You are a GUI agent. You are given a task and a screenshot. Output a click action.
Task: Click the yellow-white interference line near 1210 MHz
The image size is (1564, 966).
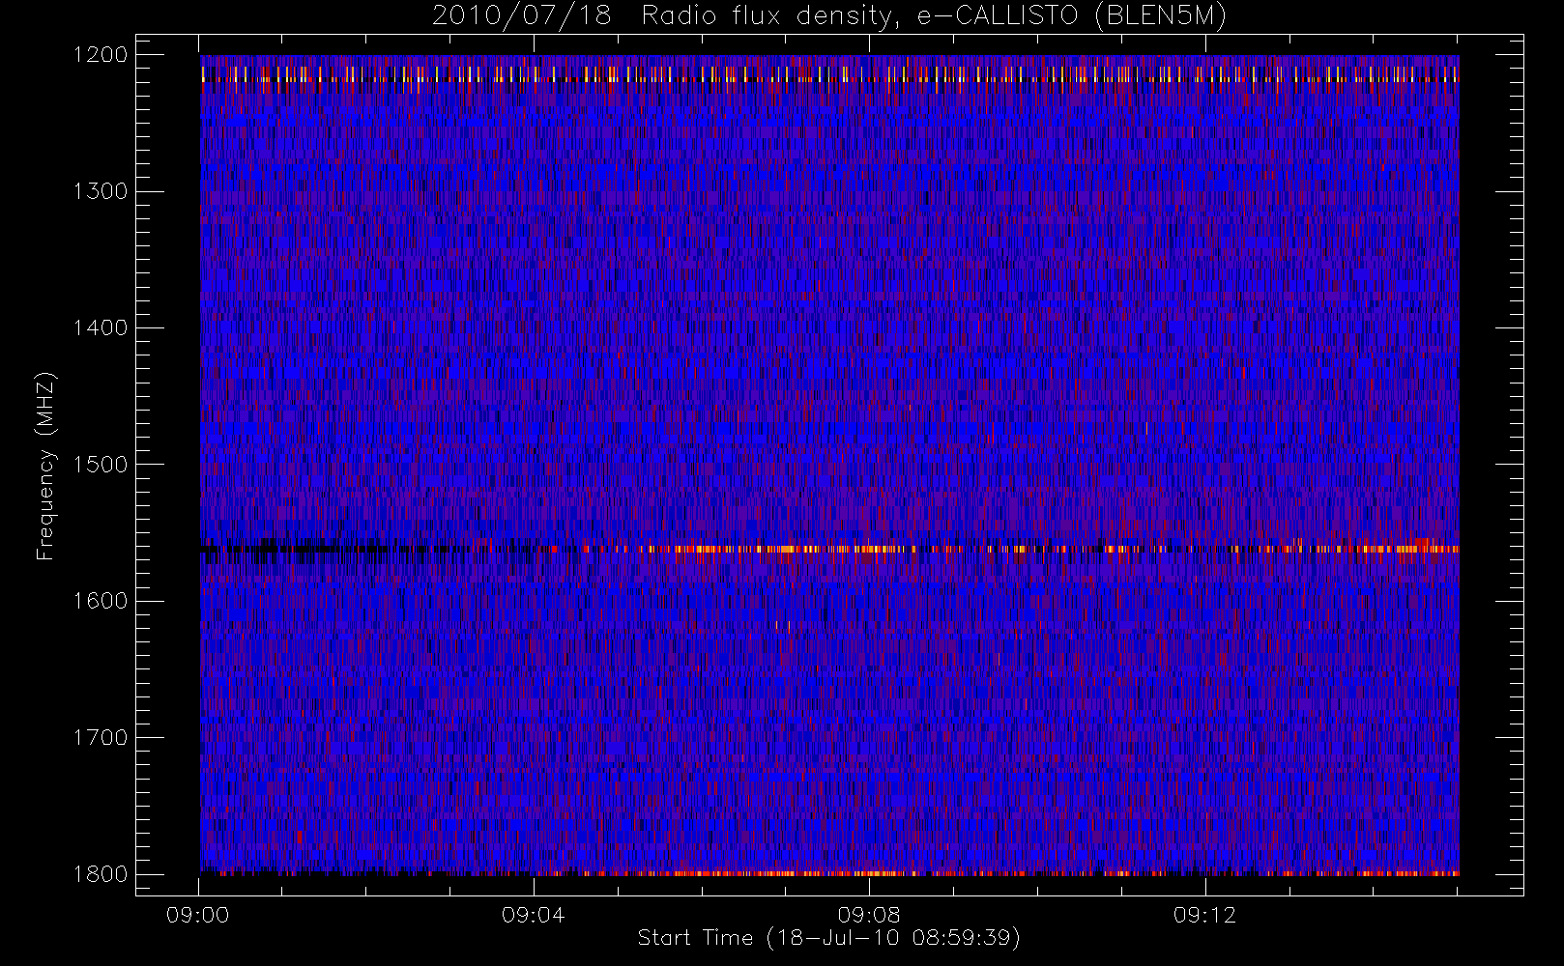(x=829, y=74)
